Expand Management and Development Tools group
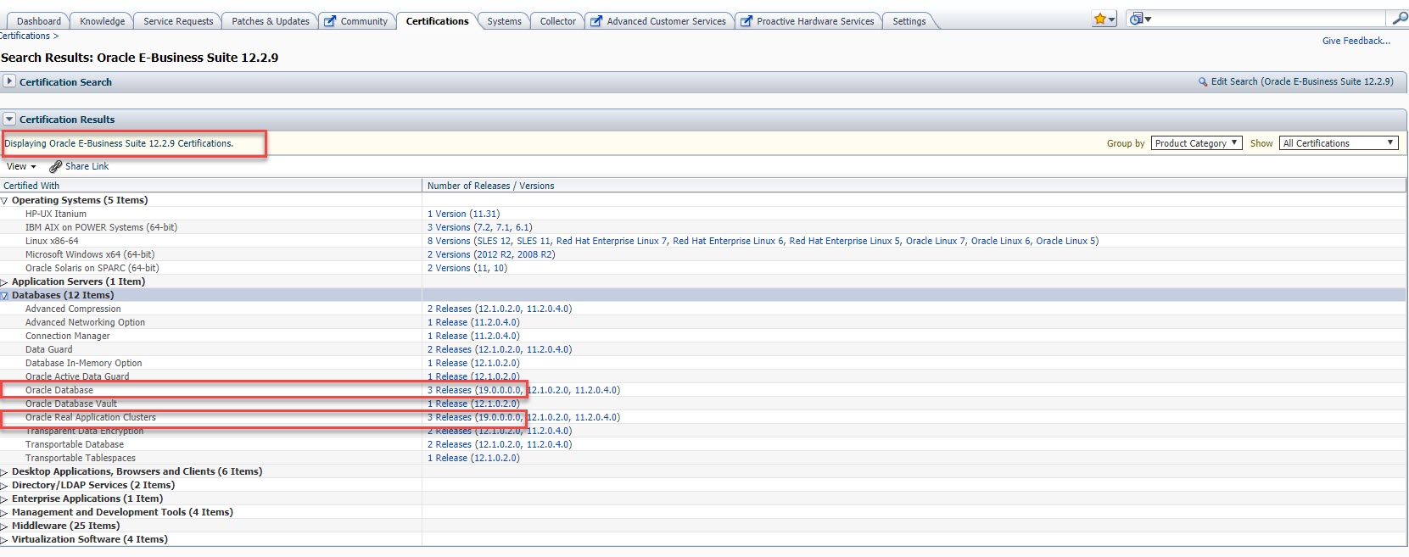Viewport: 1409px width, 557px height. click(4, 513)
